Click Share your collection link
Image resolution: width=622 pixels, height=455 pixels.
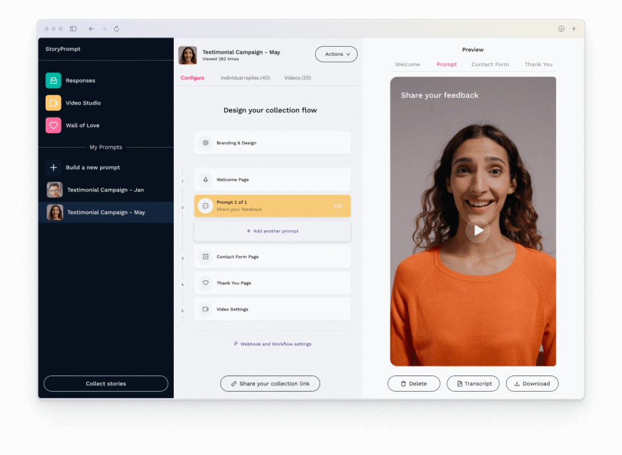270,383
